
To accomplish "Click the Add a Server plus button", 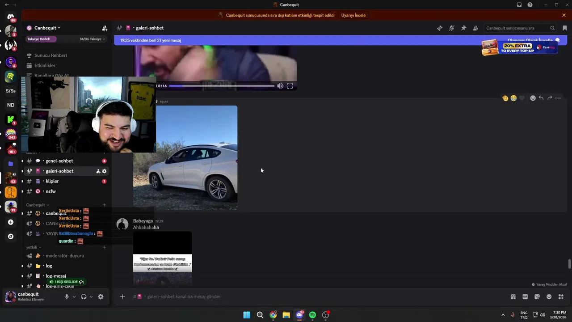I will coord(11,222).
